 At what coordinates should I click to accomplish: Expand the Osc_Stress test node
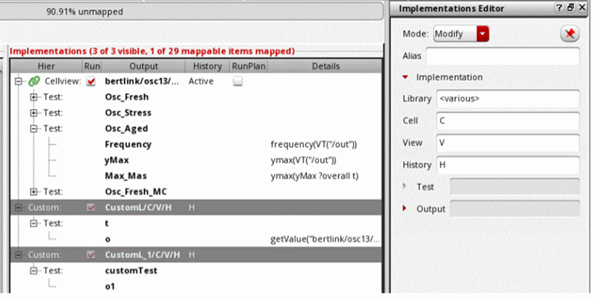34,113
